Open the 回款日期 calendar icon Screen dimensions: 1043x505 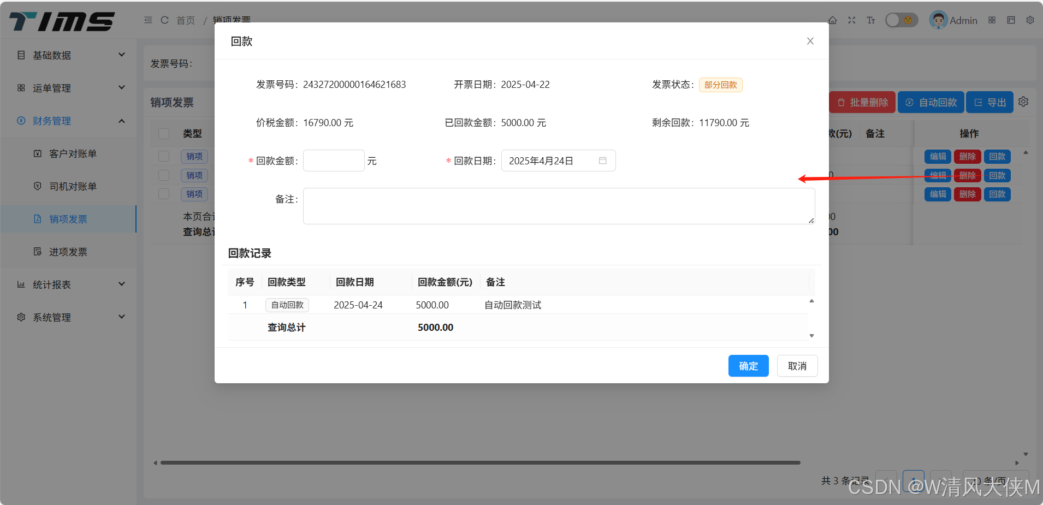click(603, 161)
